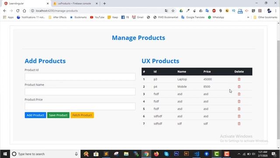Image resolution: width=280 pixels, height=158 pixels.
Task: Click Windows taskbar search box
Action: pyautogui.click(x=45, y=154)
